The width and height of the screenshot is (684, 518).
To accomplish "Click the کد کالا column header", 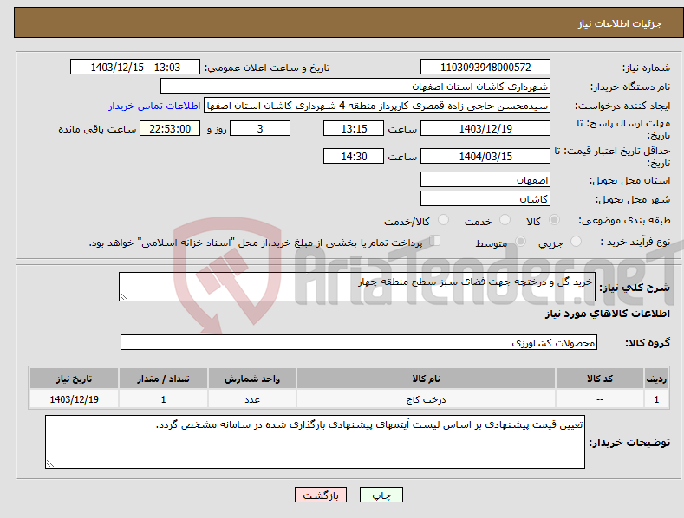I will click(x=600, y=379).
